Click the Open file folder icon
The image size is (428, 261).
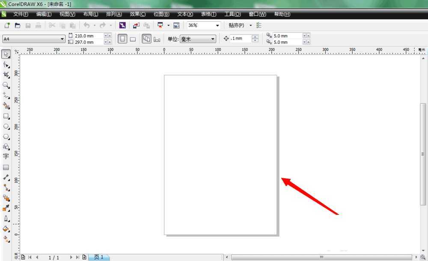click(18, 25)
